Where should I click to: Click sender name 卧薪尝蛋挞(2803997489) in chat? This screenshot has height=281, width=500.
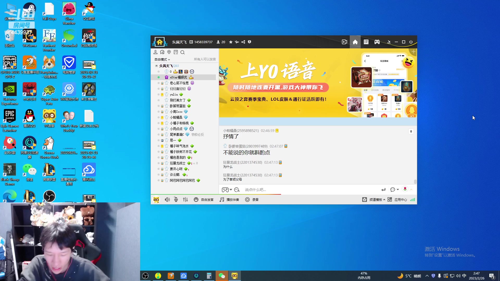[x=248, y=146]
